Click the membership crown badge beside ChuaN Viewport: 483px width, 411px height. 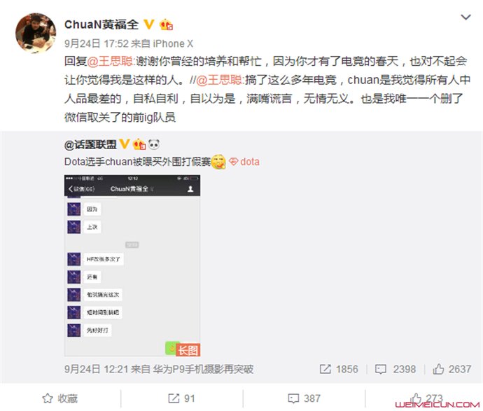166,25
